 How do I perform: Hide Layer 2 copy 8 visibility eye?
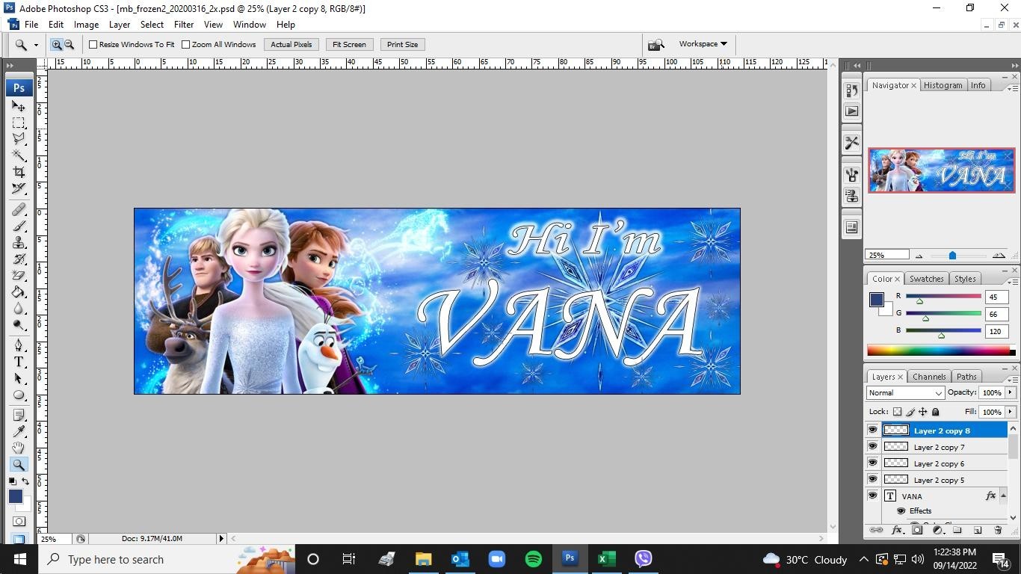pyautogui.click(x=872, y=430)
